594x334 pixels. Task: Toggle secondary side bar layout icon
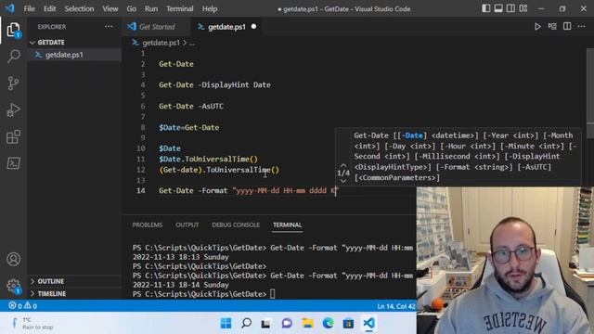(x=510, y=8)
